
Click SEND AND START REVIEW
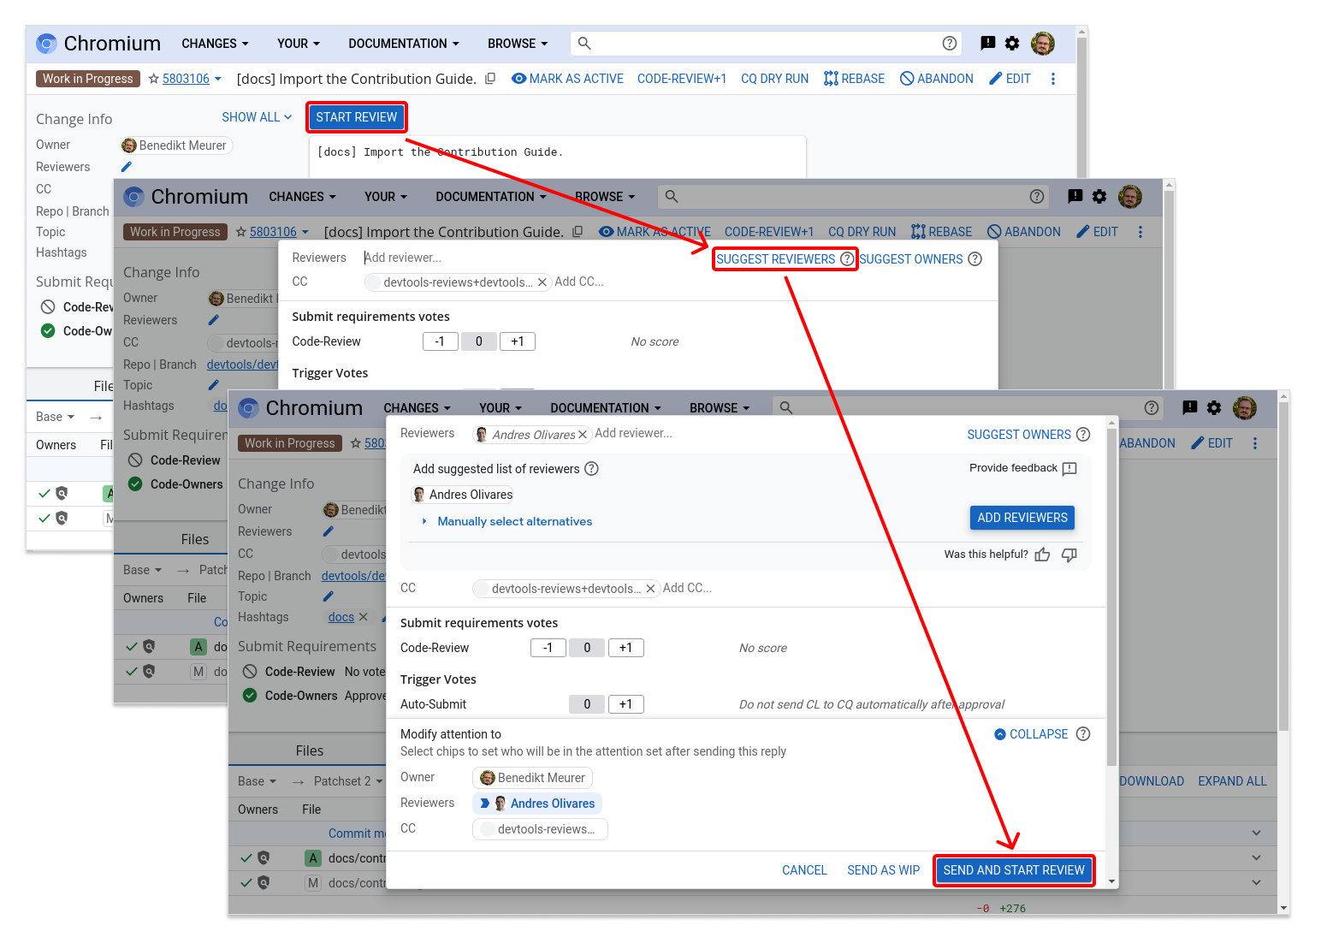(1013, 870)
